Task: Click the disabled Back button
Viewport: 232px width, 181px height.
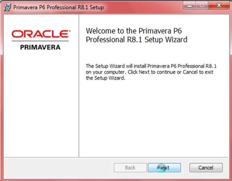Action: point(130,168)
